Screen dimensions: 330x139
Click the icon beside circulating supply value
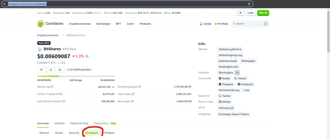(190, 87)
